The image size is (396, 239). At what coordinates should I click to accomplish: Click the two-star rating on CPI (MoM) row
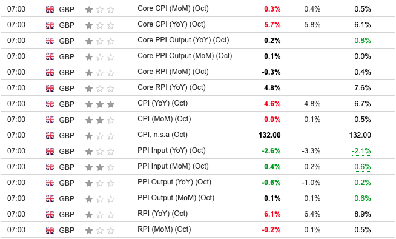tap(100, 120)
